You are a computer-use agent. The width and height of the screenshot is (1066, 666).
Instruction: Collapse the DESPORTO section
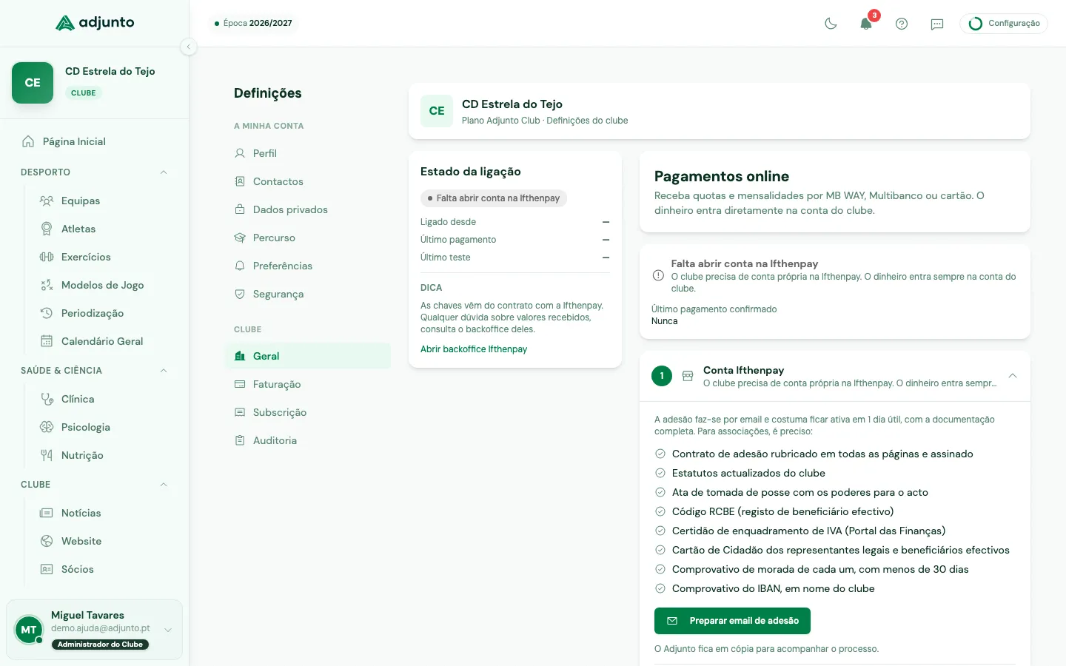click(164, 172)
